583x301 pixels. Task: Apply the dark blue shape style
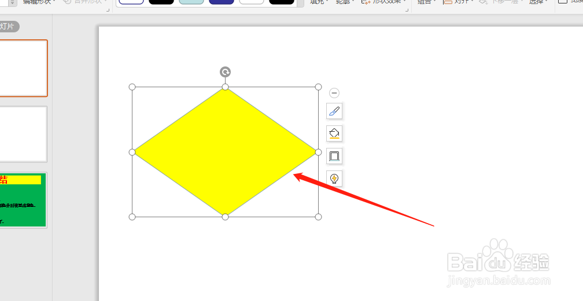pos(222,2)
